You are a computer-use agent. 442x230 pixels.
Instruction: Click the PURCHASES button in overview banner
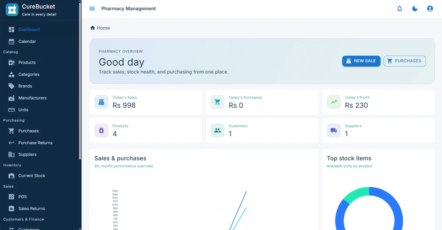tap(404, 61)
